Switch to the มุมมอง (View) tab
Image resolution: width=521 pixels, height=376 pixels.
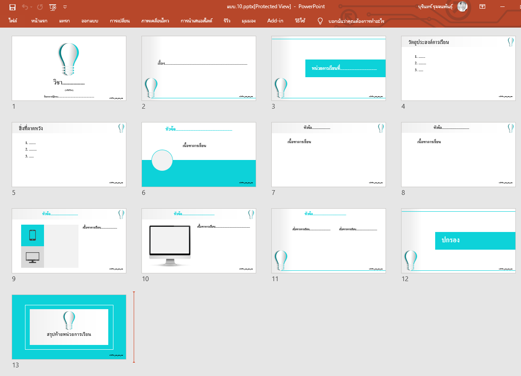(x=248, y=21)
